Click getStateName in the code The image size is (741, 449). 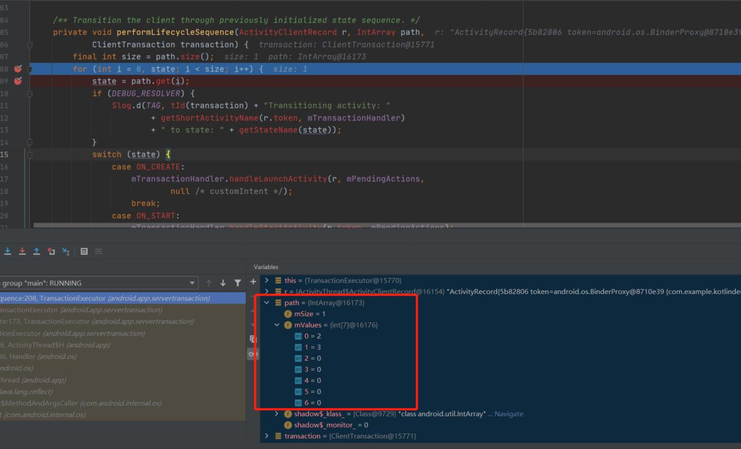pos(269,130)
